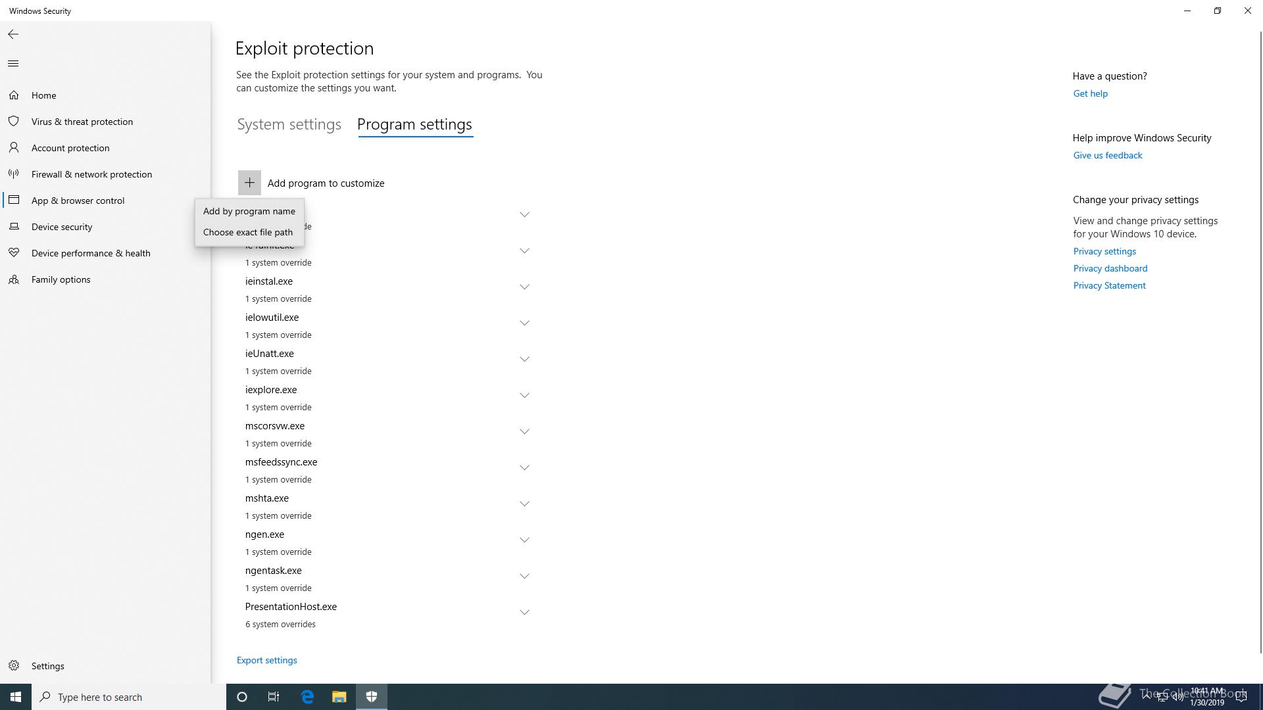Expand ieinstal.exe settings

pos(524,287)
